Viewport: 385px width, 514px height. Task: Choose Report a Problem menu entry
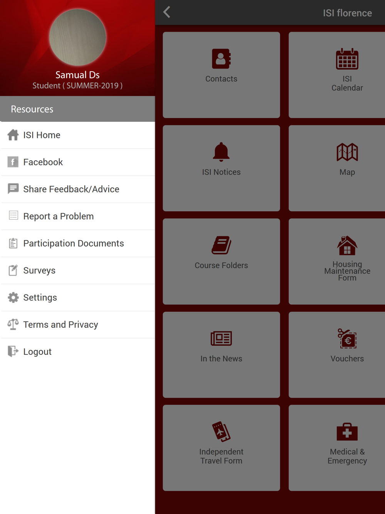coord(78,216)
